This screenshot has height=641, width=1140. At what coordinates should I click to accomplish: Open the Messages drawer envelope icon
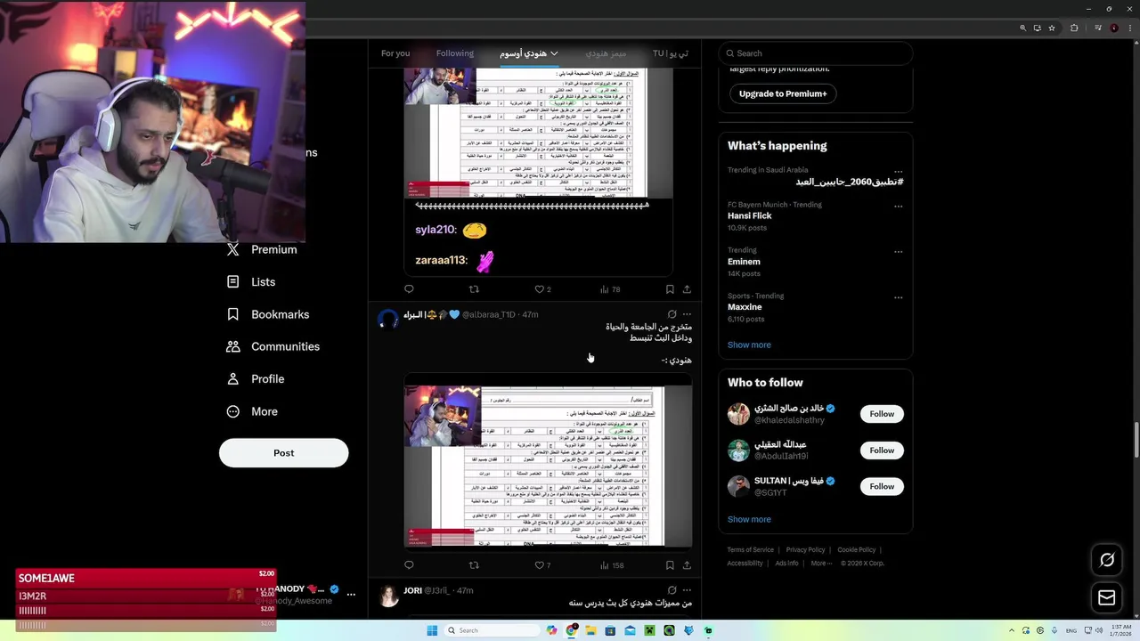click(1107, 598)
